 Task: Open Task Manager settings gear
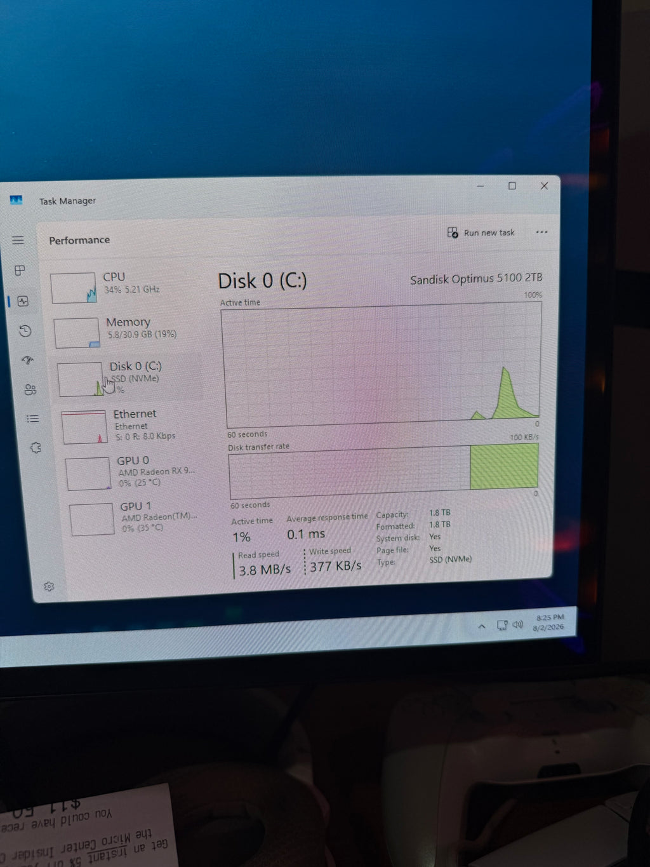[x=49, y=586]
